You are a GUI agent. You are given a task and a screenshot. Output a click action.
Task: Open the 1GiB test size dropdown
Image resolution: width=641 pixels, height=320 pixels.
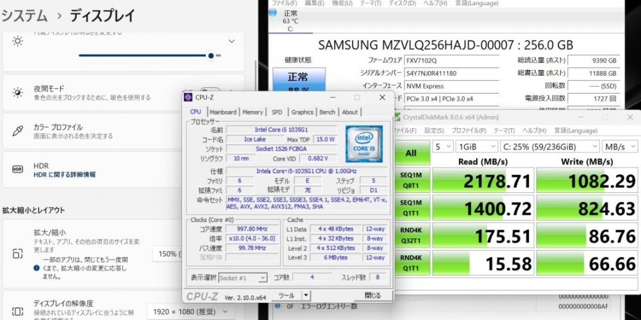(477, 146)
